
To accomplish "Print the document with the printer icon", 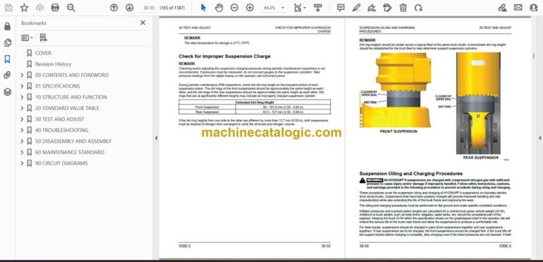I will [x=55, y=8].
